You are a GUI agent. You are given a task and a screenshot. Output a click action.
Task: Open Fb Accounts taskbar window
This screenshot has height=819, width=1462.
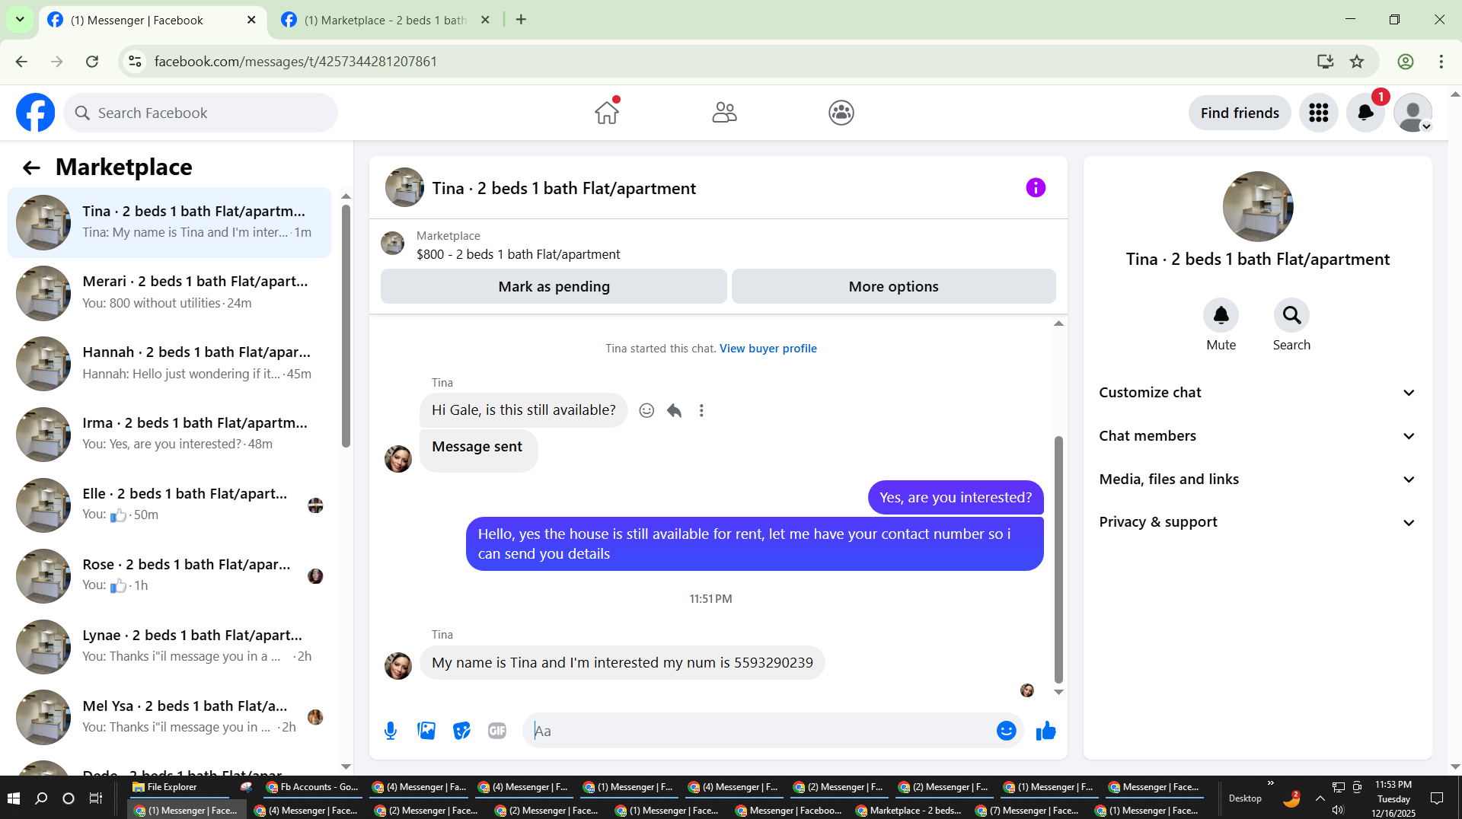[x=312, y=787]
